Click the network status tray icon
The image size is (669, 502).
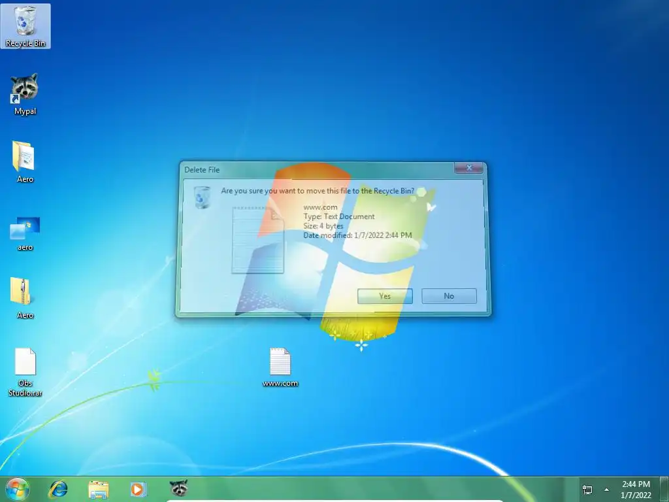pyautogui.click(x=587, y=490)
